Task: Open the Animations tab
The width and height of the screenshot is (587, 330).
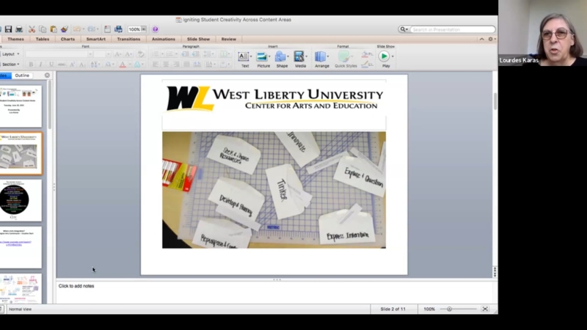Action: pos(164,39)
